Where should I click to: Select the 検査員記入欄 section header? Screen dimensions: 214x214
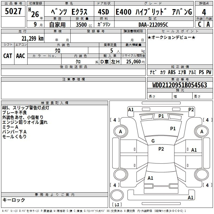(x=55, y=103)
